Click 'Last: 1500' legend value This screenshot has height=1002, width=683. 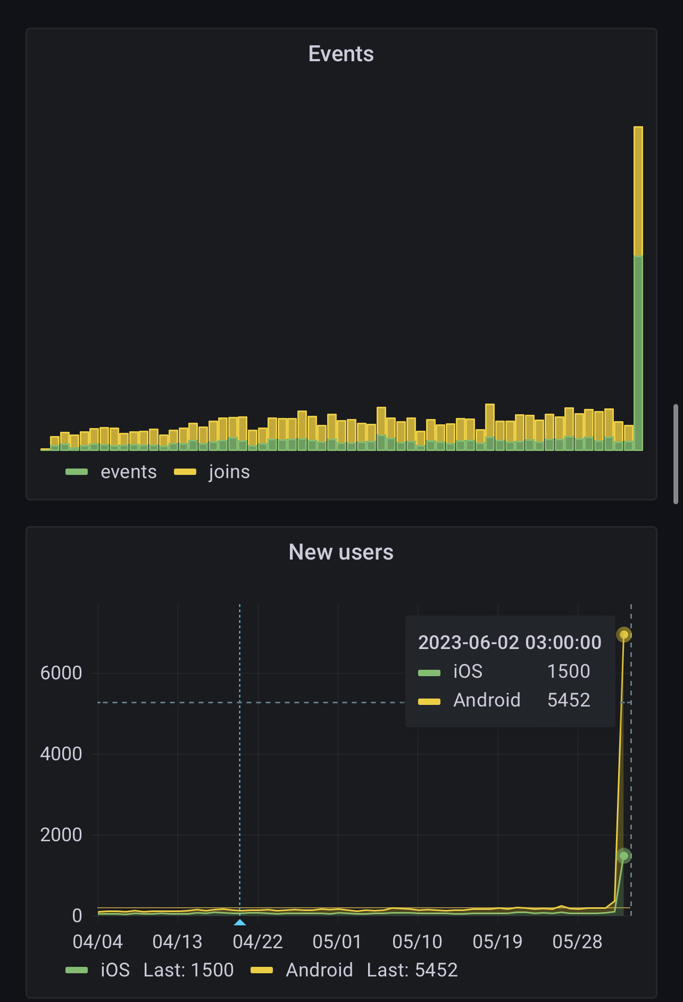pyautogui.click(x=189, y=970)
